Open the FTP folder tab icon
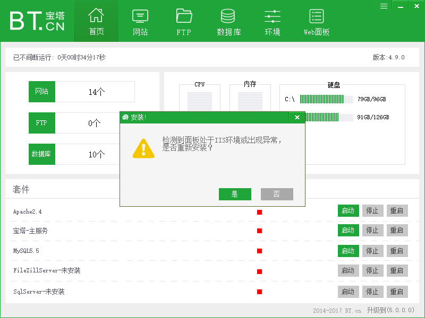425x318 pixels. click(x=184, y=16)
